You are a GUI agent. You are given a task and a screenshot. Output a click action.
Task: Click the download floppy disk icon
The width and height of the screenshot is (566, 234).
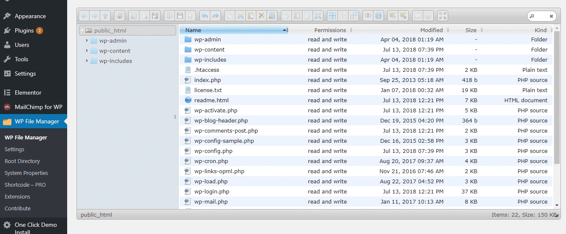coord(180,16)
